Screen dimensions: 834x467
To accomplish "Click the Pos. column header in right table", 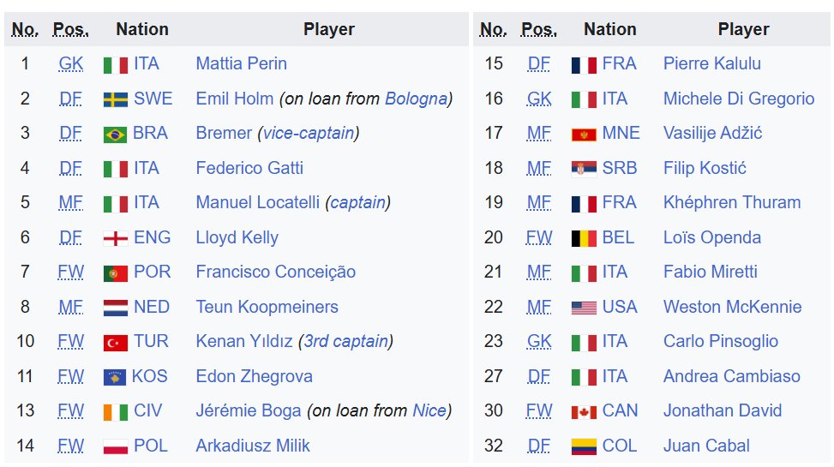I will pos(539,29).
